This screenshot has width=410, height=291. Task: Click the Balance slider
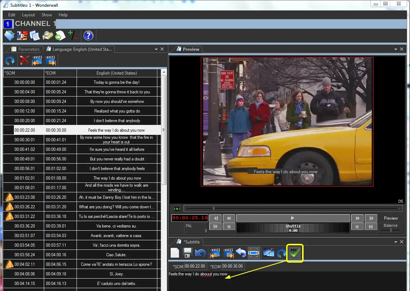(x=390, y=230)
